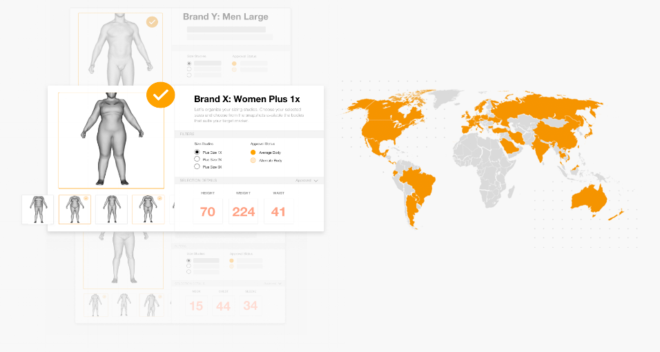Click the darker Approval Status swatch in Brand Y card
Viewport: 660px width, 352px height.
(x=235, y=63)
